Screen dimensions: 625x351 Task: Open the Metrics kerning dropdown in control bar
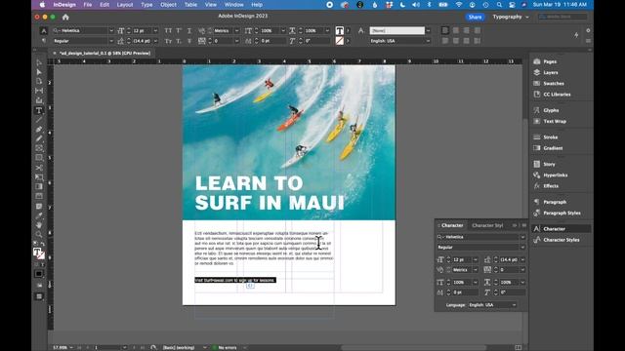coord(236,30)
